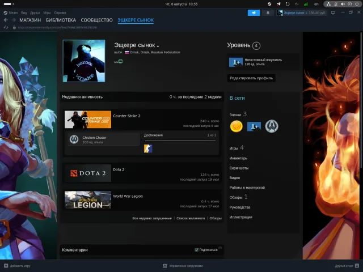Click the Chicken Chaser badge icon
The height and width of the screenshot is (272, 363).
click(74, 139)
